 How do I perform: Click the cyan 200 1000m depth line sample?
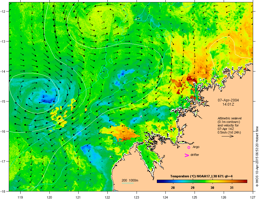[127, 183]
